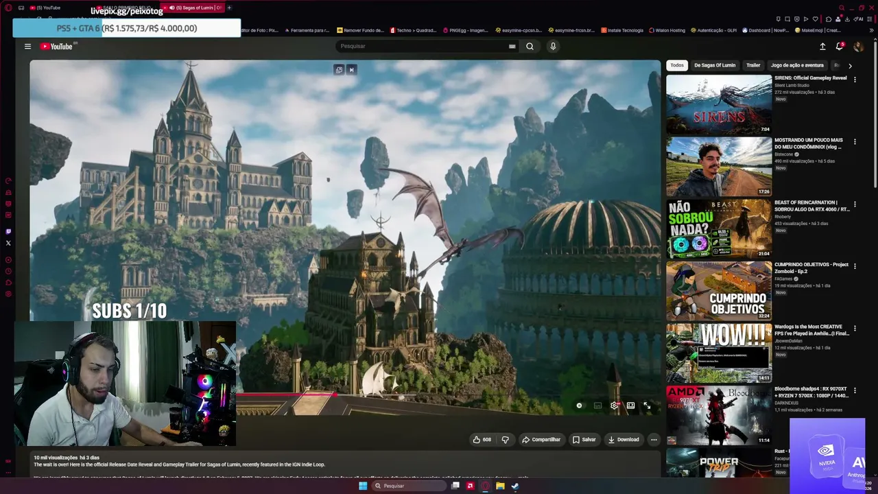Open the Task View taskbar icon

[455, 486]
